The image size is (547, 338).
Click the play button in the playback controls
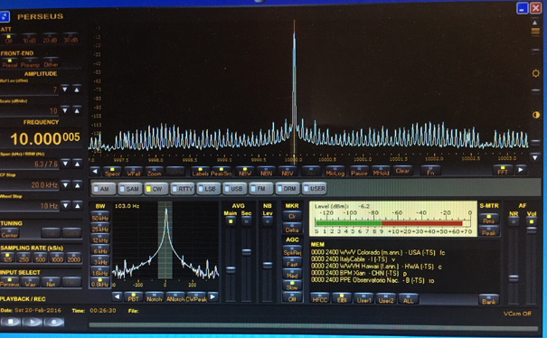tap(32, 322)
